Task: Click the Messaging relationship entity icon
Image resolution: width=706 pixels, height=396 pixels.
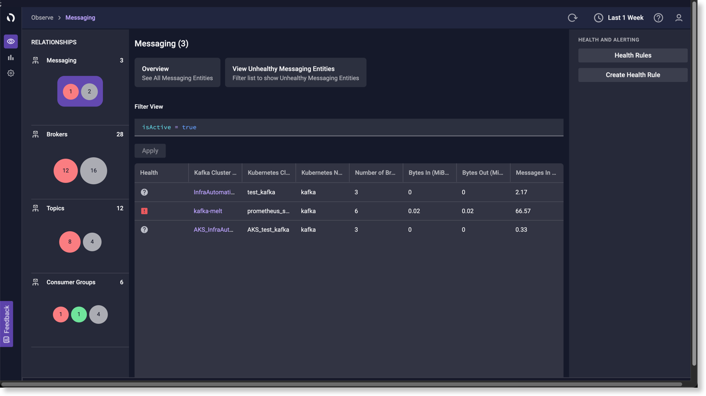Action: pos(35,60)
